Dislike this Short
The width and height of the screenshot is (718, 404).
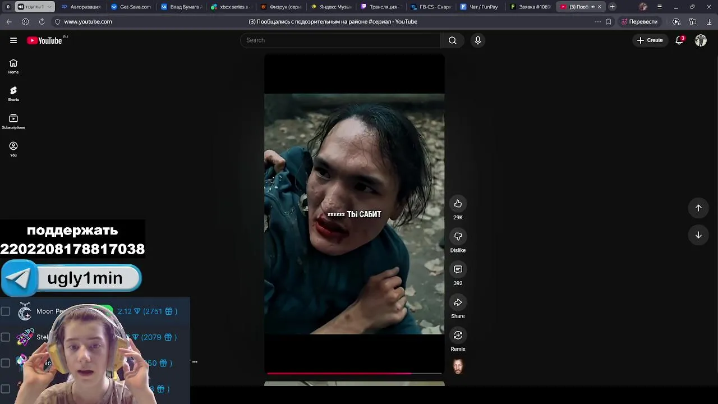458,237
